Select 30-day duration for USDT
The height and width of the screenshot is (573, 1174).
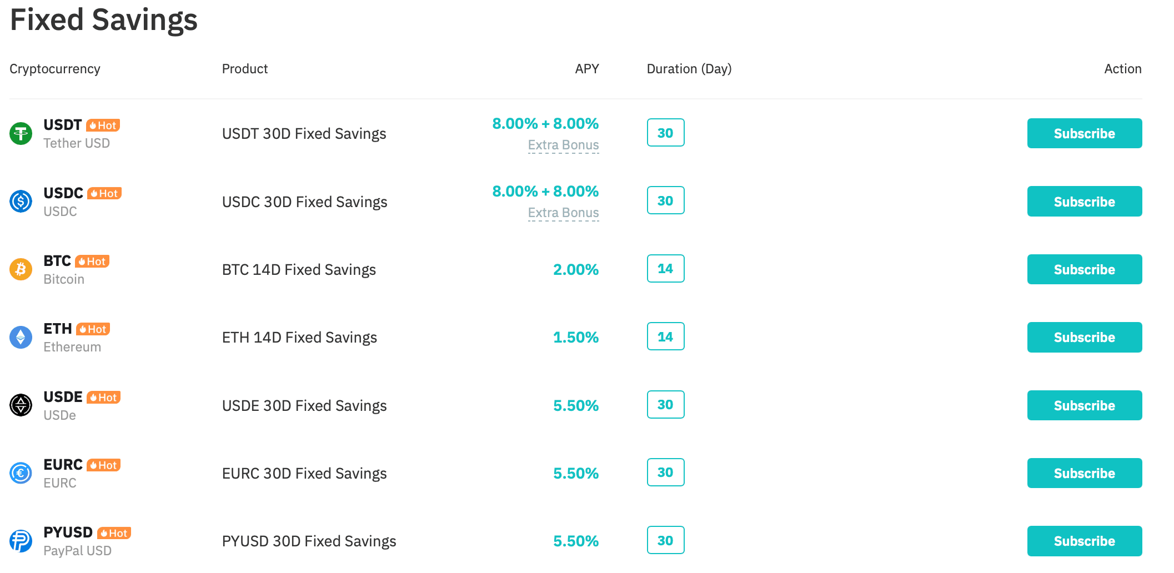(665, 133)
